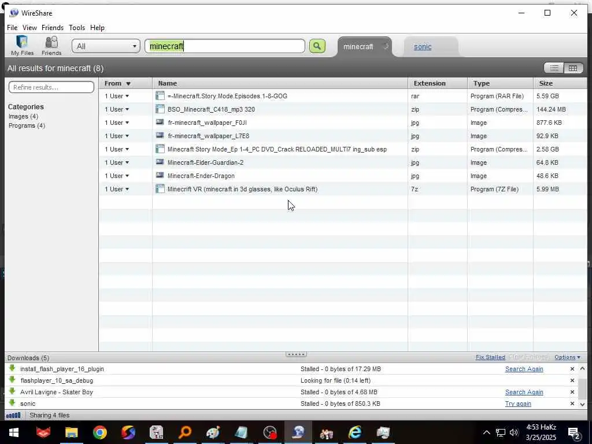This screenshot has width=592, height=444.
Task: Click file icon of Minecraft Story Mode_Ep 1-4
Action: 160,149
